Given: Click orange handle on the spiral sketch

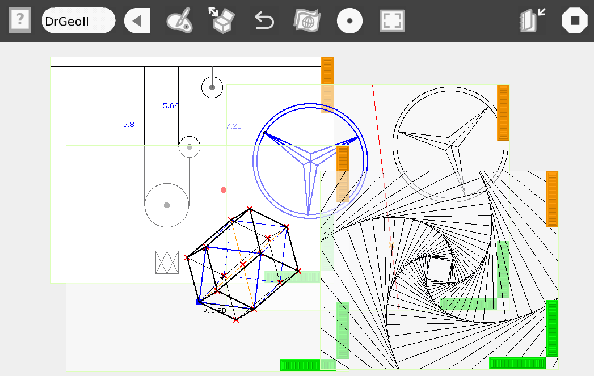Looking at the screenshot, I should pos(551,199).
